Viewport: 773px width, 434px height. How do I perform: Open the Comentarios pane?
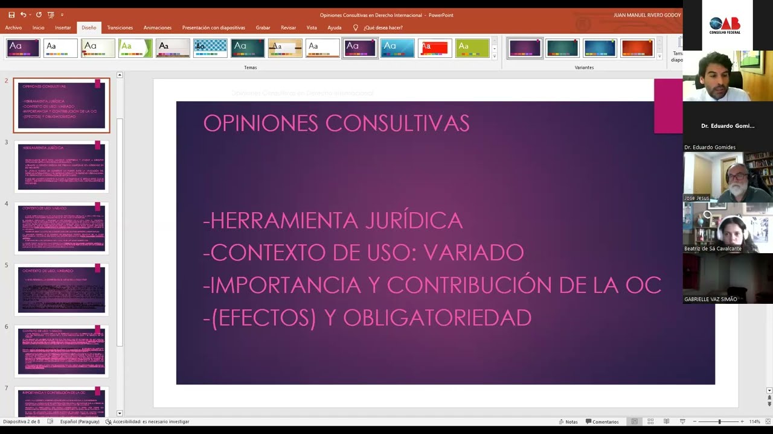602,422
